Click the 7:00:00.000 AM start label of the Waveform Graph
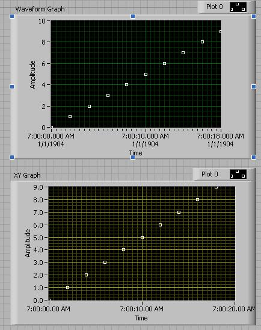Image resolution: width=261 pixels, height=330 pixels. pos(51,136)
